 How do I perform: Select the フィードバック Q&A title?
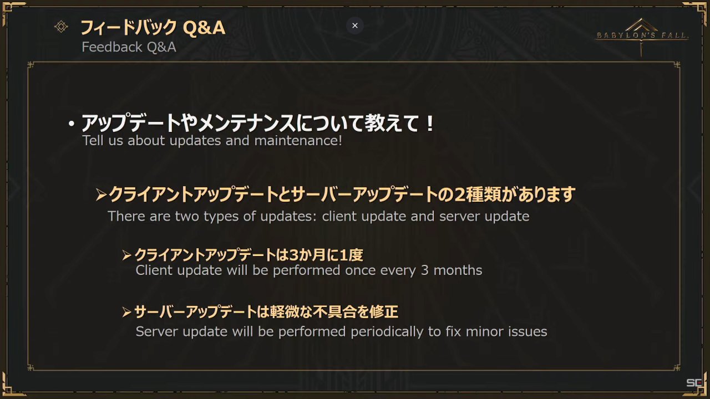tap(153, 27)
